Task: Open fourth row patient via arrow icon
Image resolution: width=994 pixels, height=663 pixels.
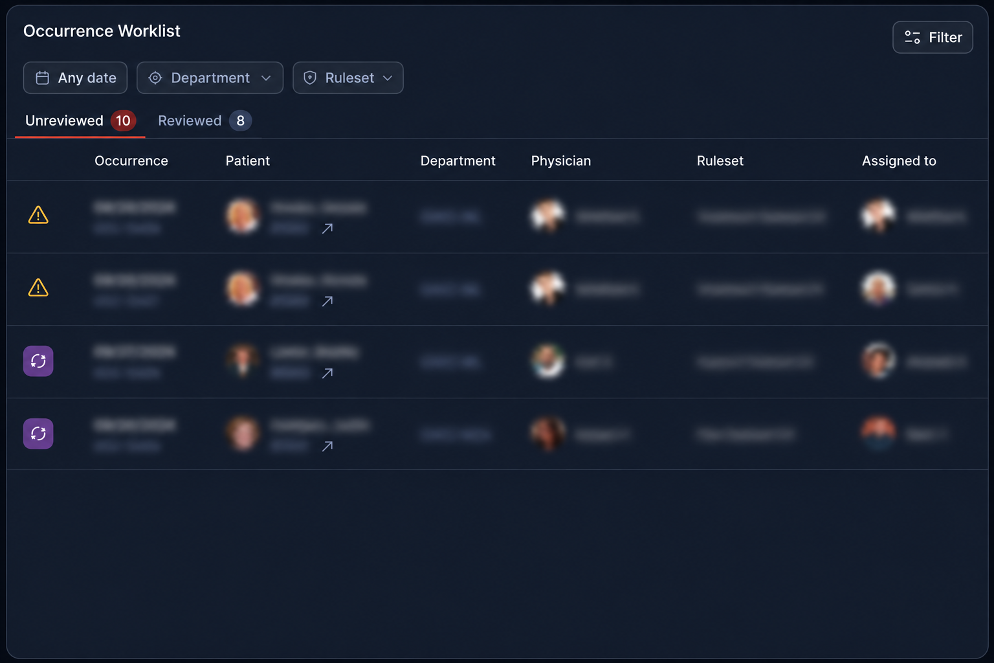Action: pos(327,445)
